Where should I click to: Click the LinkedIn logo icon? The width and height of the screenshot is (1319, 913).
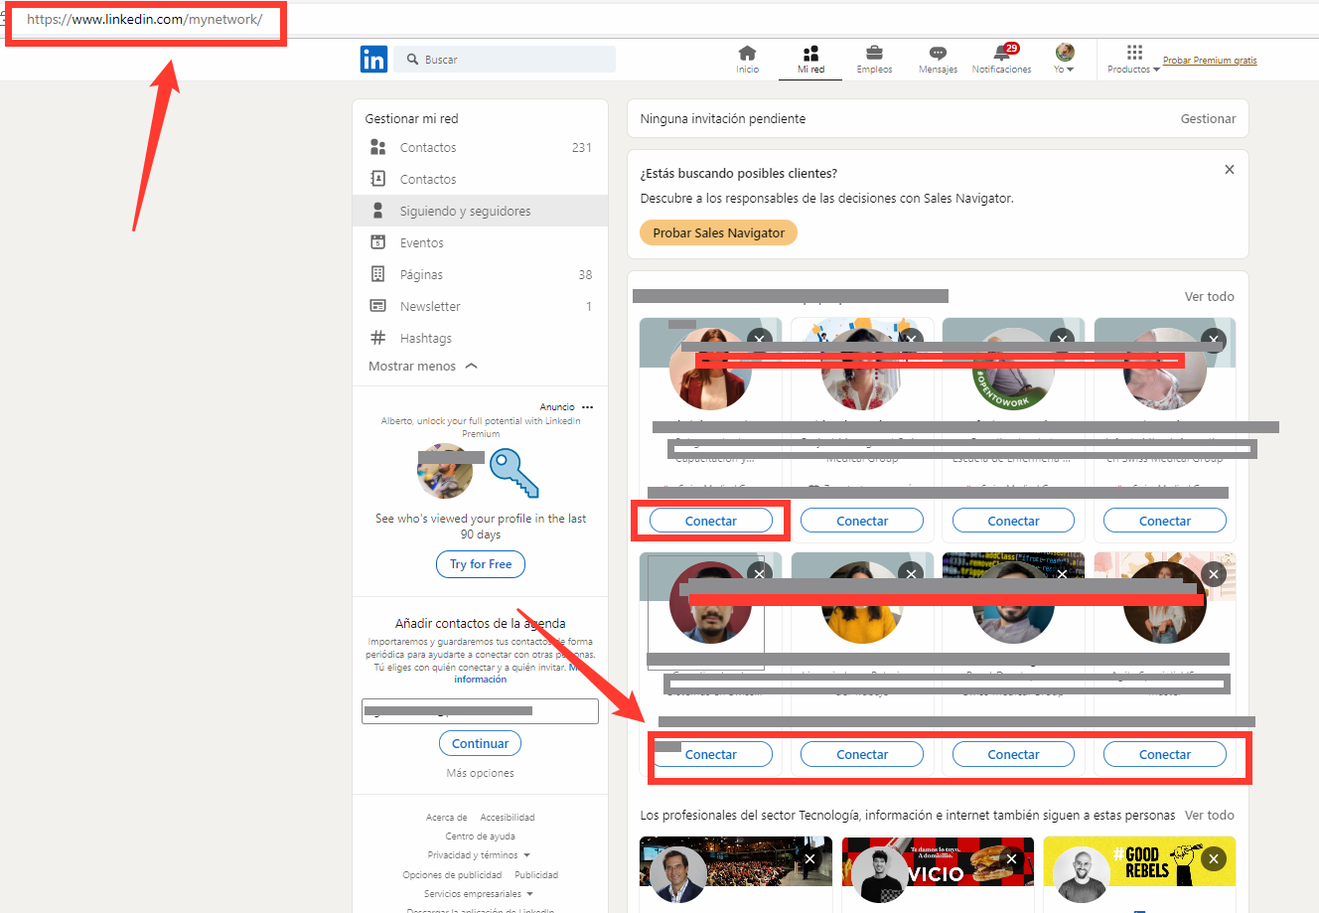coord(373,60)
